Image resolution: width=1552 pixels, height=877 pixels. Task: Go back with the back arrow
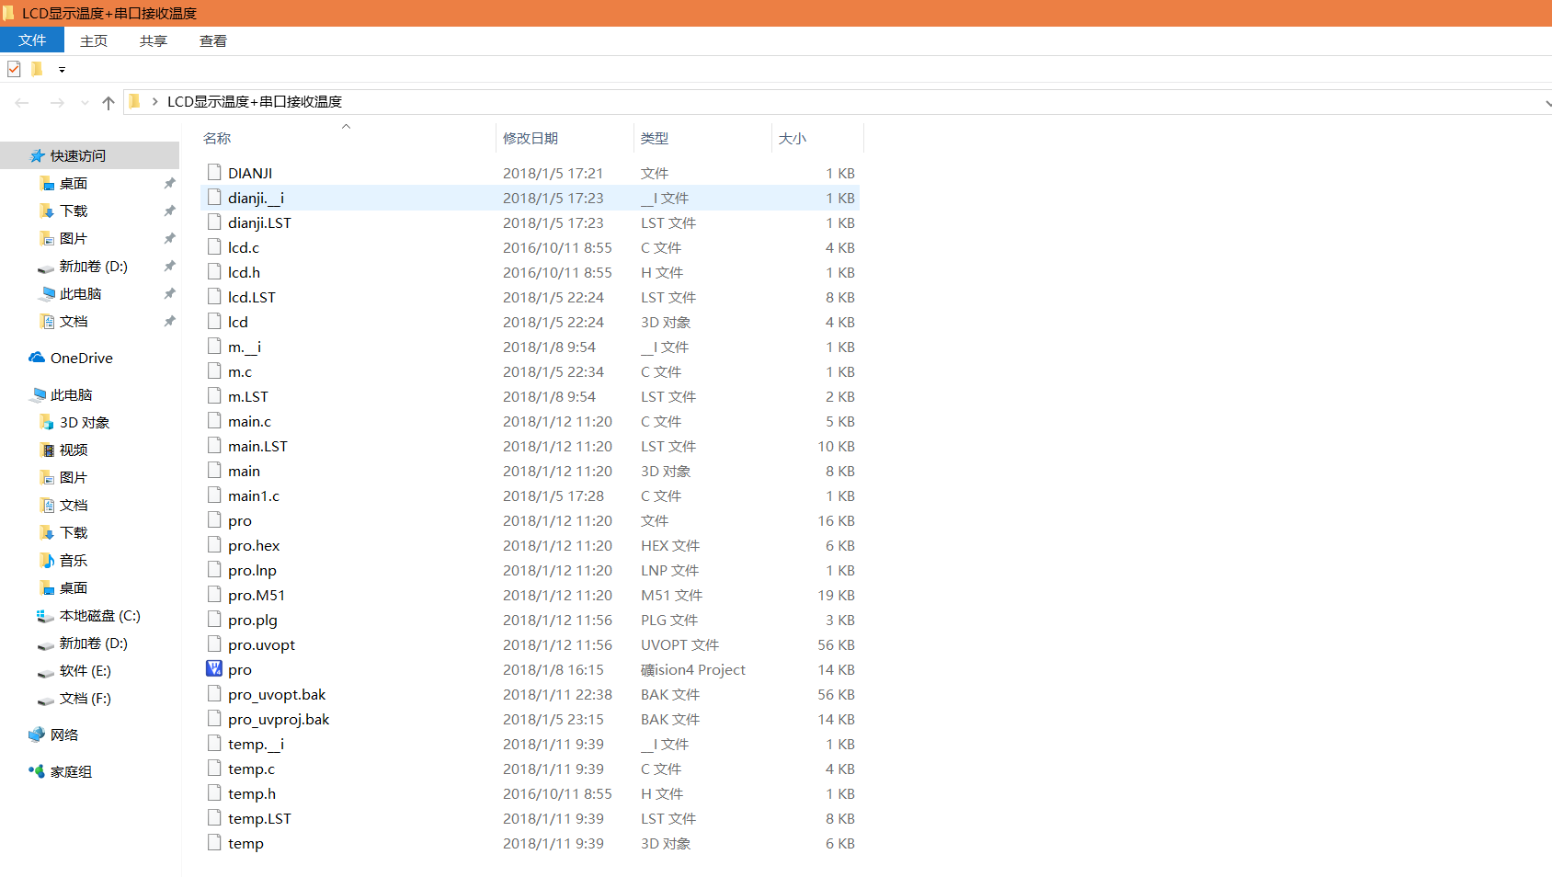22,103
